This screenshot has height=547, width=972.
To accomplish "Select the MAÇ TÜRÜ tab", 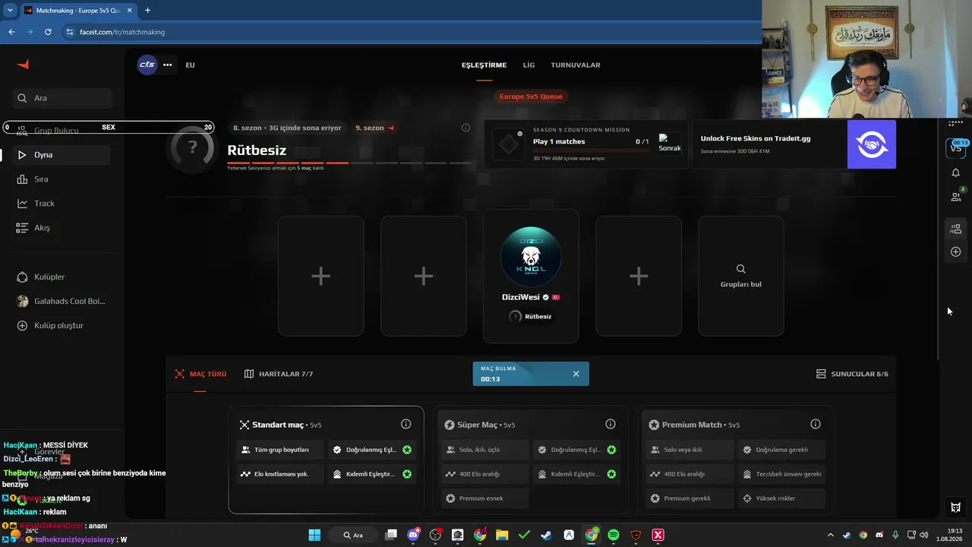I will (x=200, y=374).
